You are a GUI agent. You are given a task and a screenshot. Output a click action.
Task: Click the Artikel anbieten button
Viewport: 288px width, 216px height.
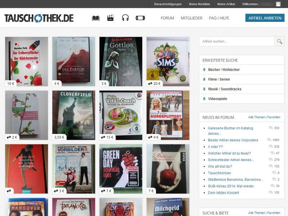[x=265, y=18]
